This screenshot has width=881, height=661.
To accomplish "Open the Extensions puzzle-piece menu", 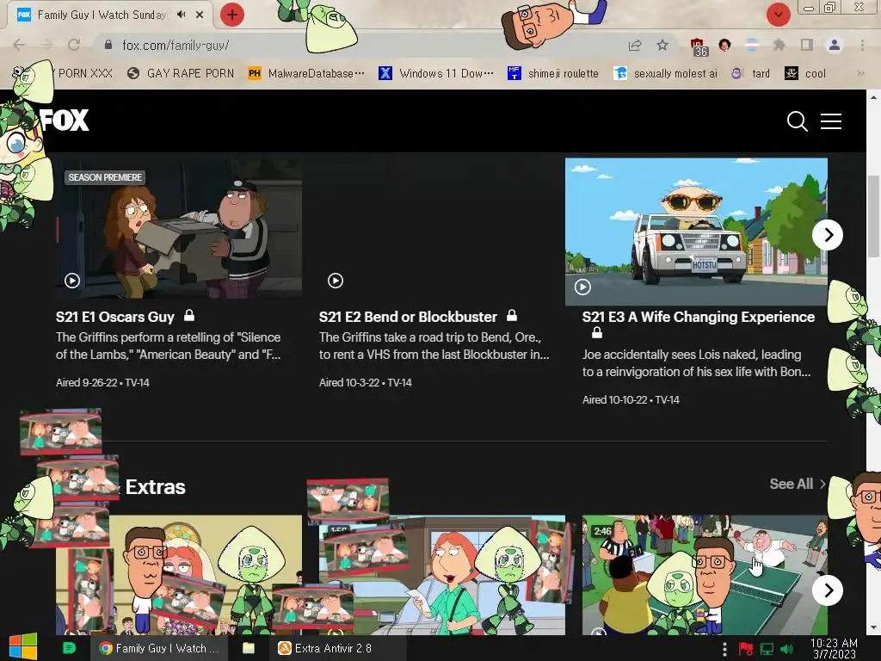I will [x=779, y=45].
